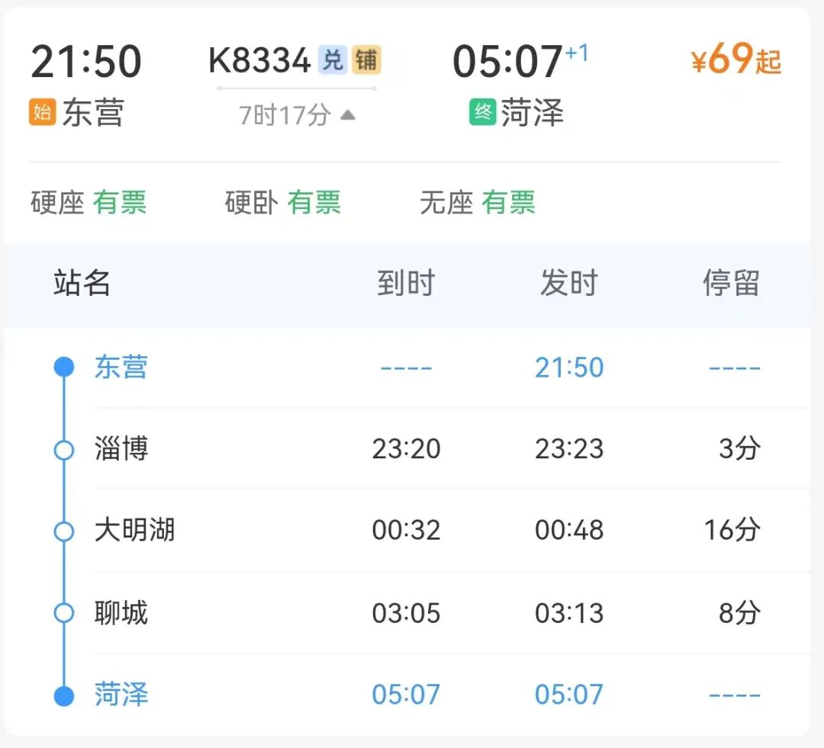This screenshot has width=824, height=748.
Task: Select the 大明湖 station row name
Action: point(134,529)
